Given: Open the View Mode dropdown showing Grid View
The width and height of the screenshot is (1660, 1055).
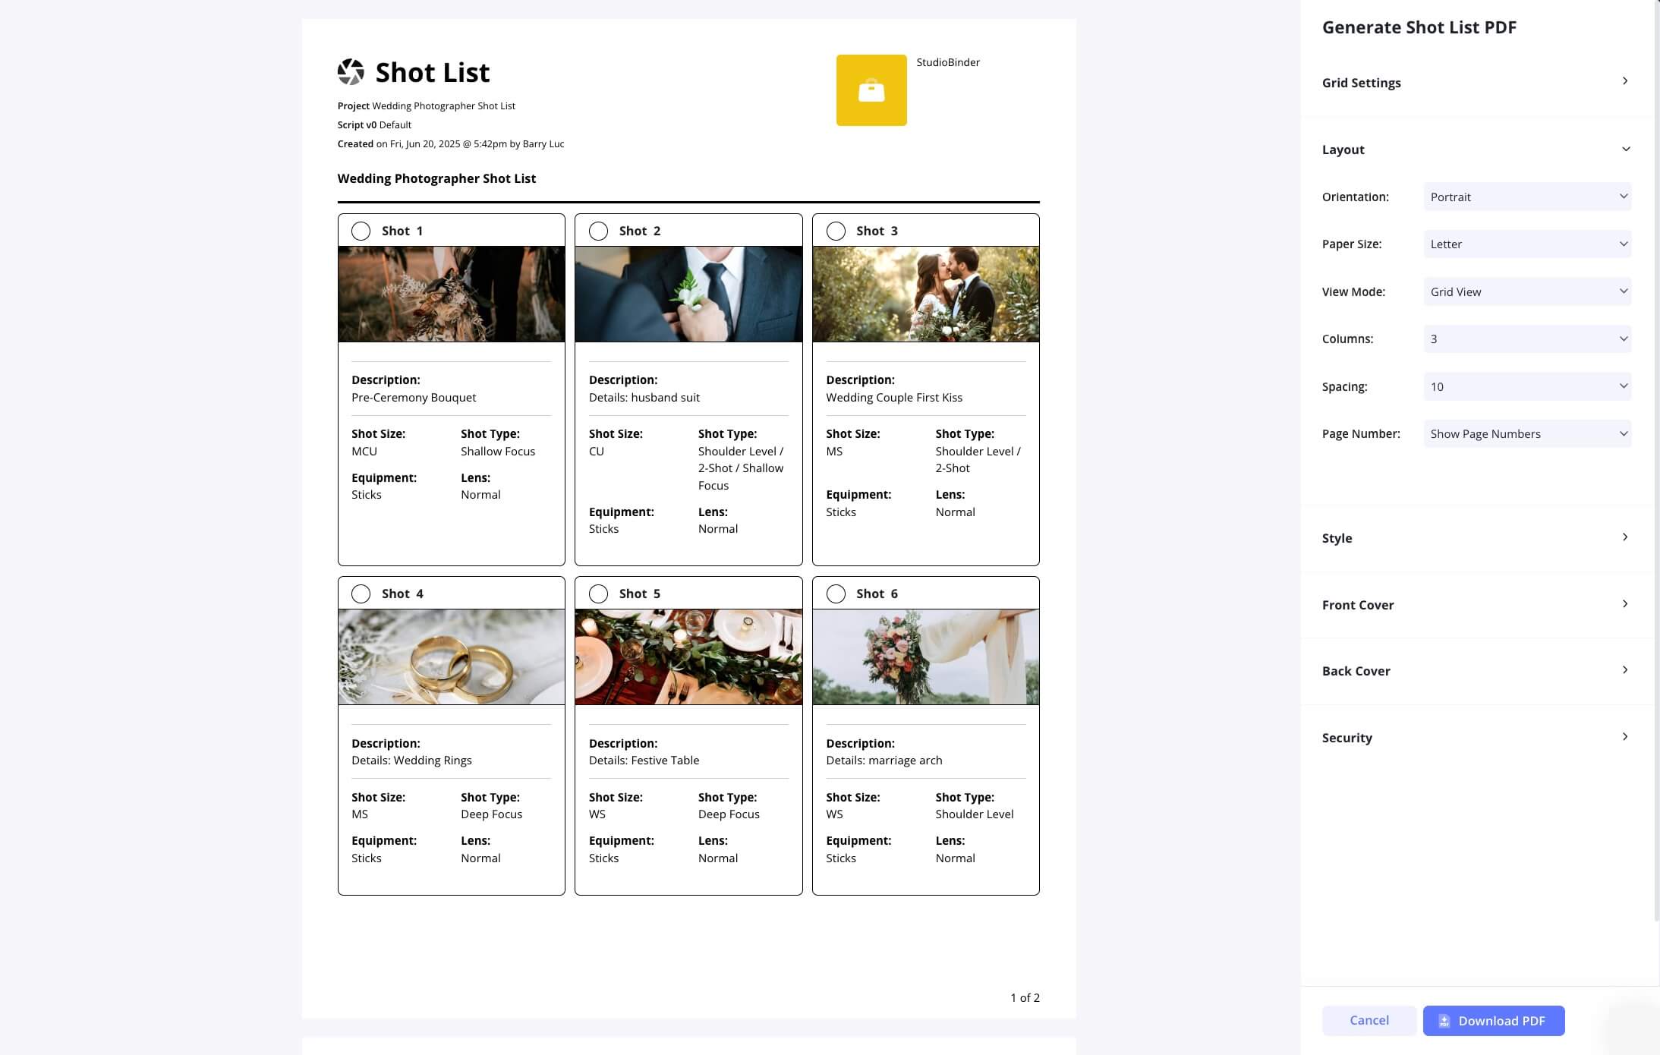Looking at the screenshot, I should [1527, 291].
